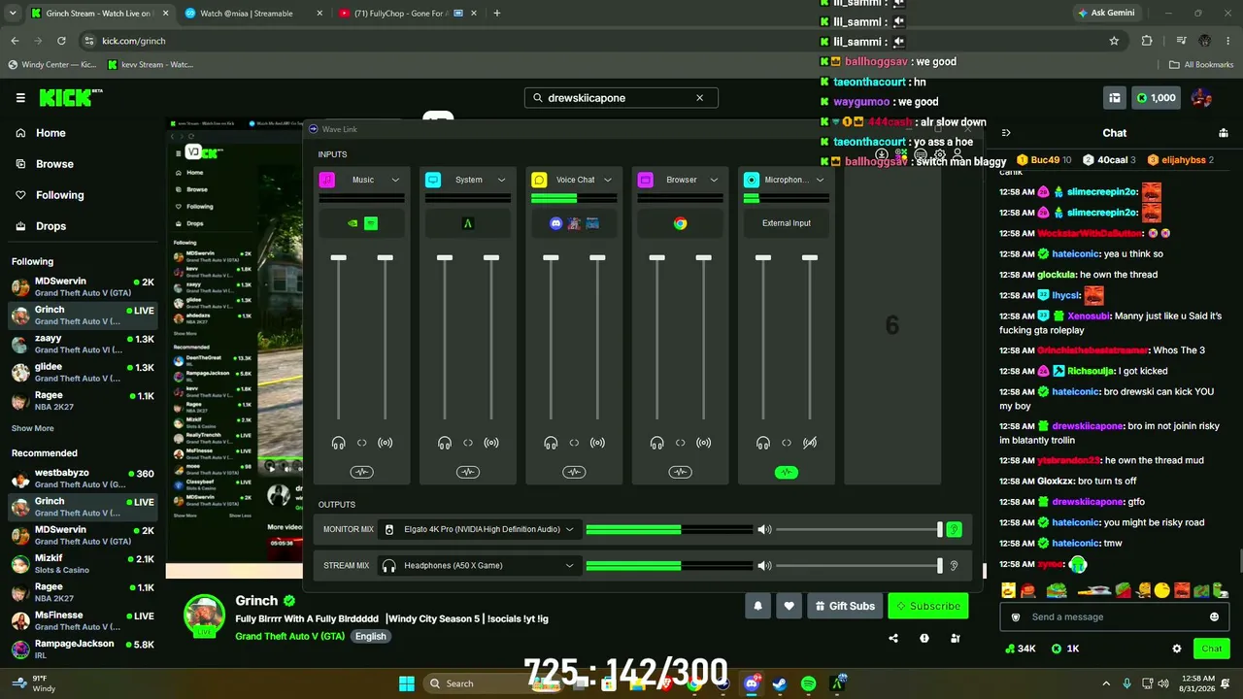
Task: Open the Monitor Mix output device dropdown
Action: [x=479, y=529]
